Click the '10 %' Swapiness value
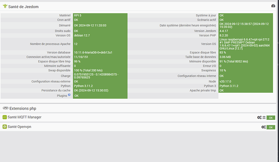The height and width of the screenshot is (162, 279). coord(223,71)
